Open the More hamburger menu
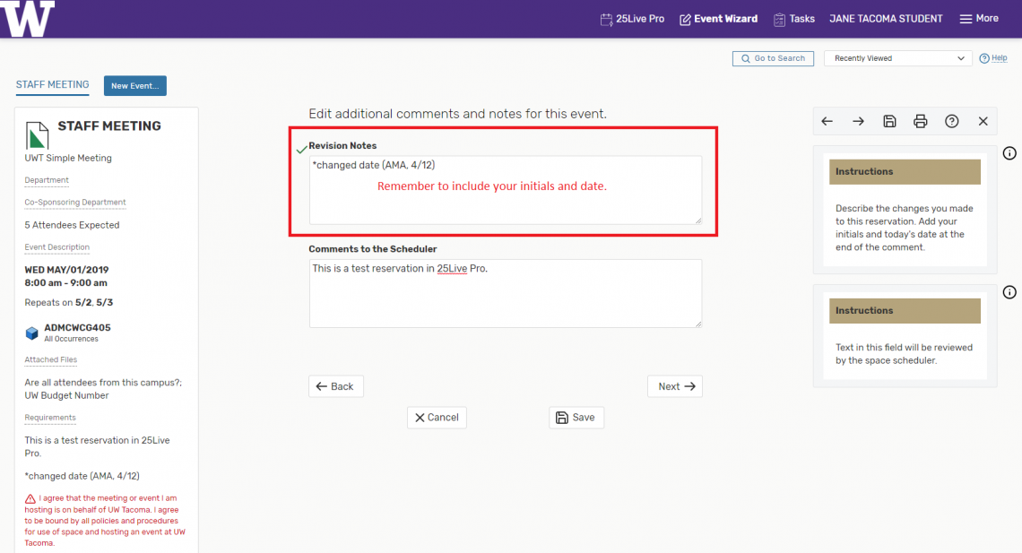The height and width of the screenshot is (553, 1022). pyautogui.click(x=978, y=19)
